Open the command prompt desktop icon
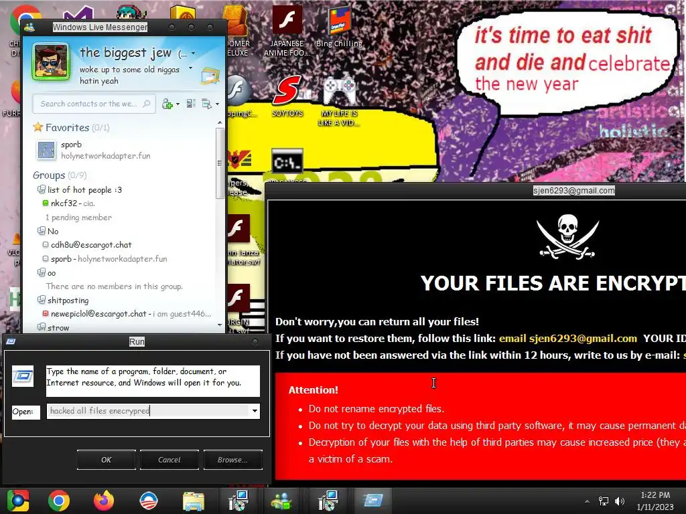686x514 pixels. click(287, 161)
